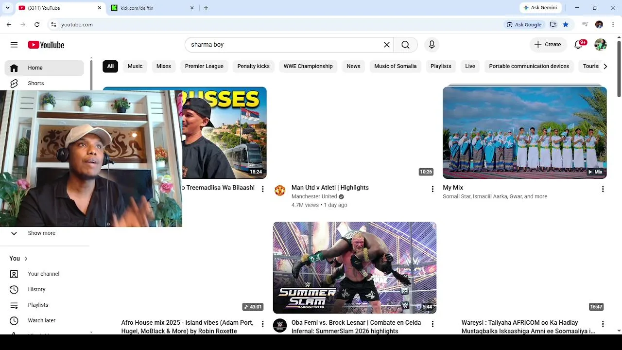Open the icon left of the bookmark star
The width and height of the screenshot is (622, 350).
pos(553,24)
